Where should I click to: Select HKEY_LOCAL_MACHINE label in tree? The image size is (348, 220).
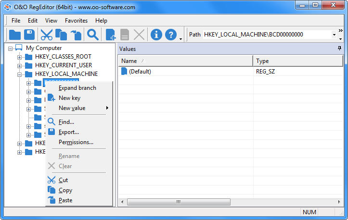pyautogui.click(x=66, y=74)
